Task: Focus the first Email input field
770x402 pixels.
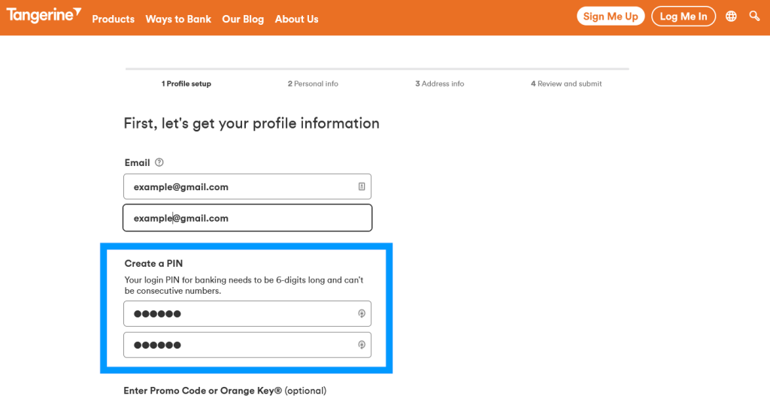Action: (241, 186)
